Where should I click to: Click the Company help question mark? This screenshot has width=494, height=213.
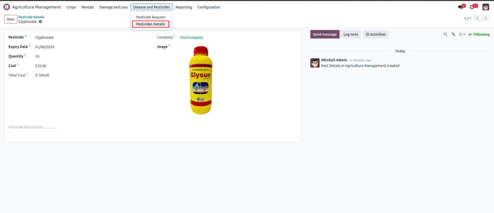coord(174,36)
